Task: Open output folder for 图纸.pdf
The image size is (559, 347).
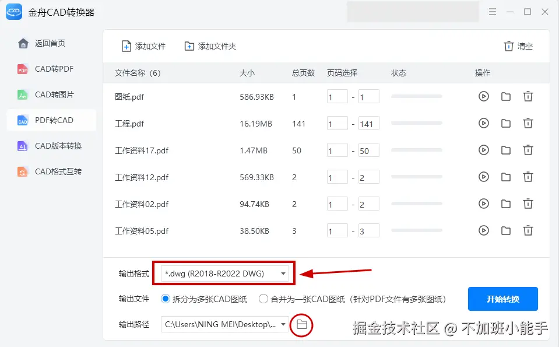Action: pyautogui.click(x=505, y=96)
